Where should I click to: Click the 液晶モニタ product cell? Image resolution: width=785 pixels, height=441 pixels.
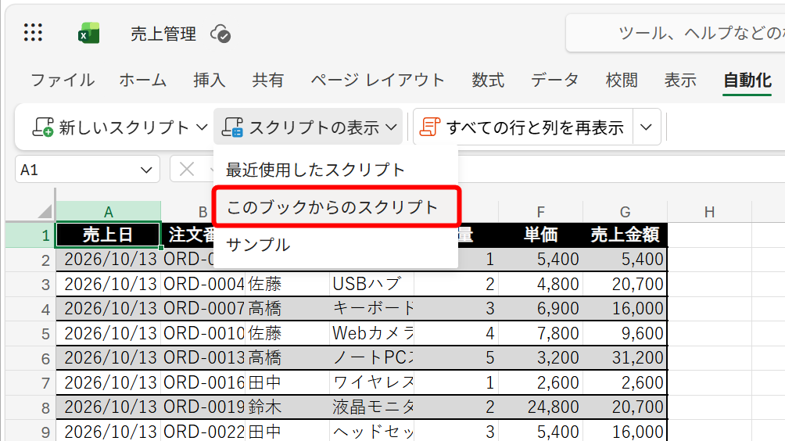[371, 407]
